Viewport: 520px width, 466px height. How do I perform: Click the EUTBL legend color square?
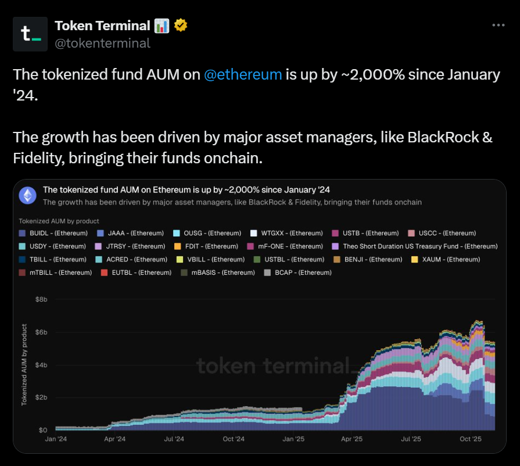(x=104, y=273)
